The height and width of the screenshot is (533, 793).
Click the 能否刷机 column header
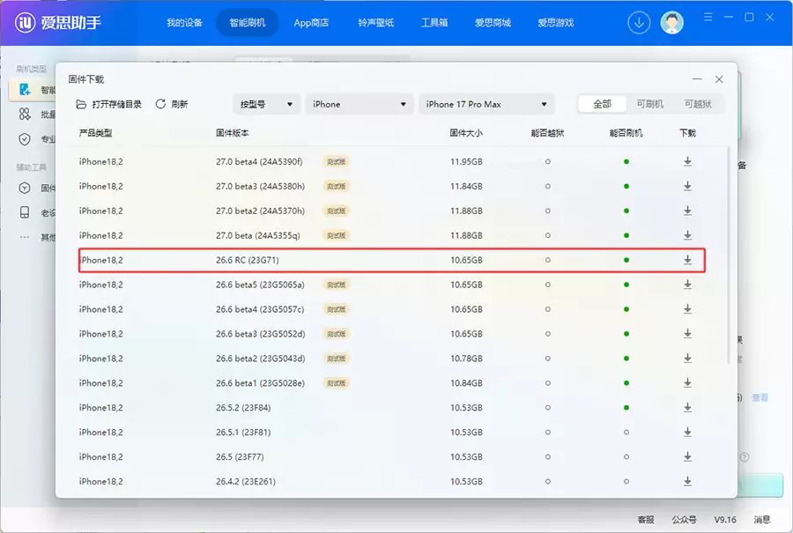click(626, 133)
